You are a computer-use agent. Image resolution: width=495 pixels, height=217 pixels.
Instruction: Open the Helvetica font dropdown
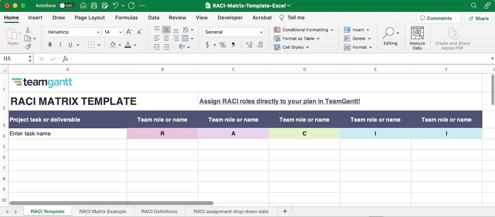pos(98,32)
